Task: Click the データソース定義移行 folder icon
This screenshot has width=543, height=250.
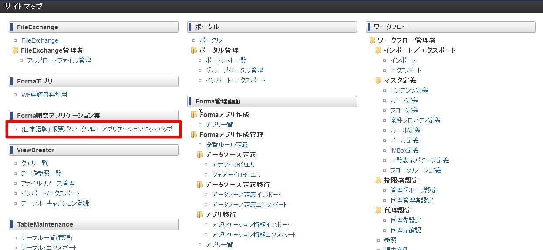Action: pos(200,185)
